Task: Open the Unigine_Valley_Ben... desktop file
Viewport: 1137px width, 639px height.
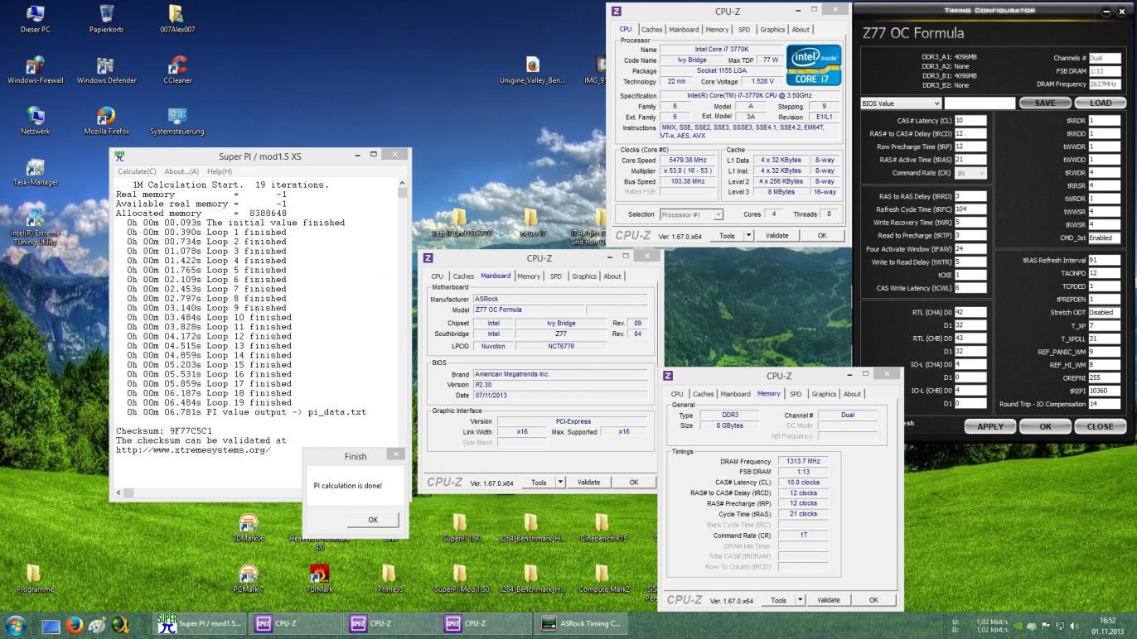Action: tap(532, 70)
